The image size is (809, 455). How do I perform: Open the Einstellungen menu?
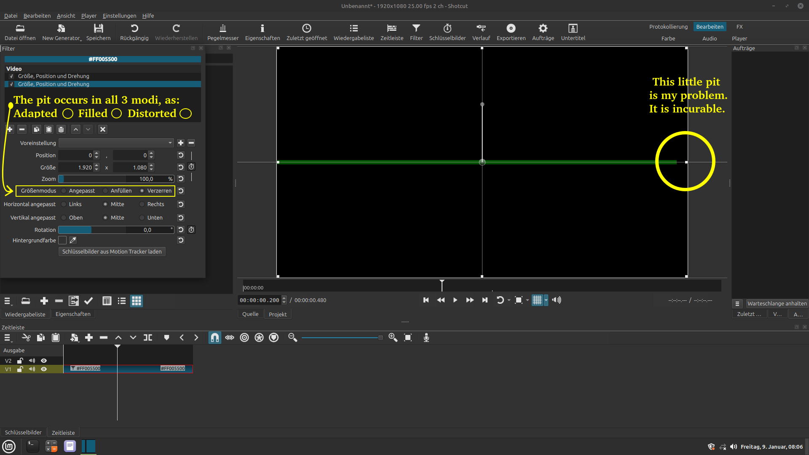click(119, 16)
